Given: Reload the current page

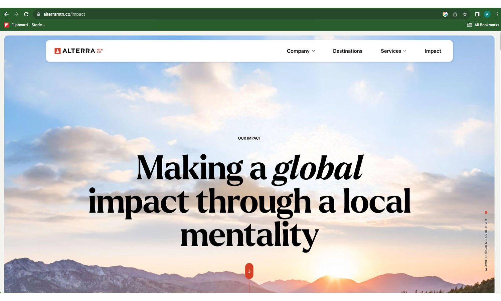Looking at the screenshot, I should (26, 14).
